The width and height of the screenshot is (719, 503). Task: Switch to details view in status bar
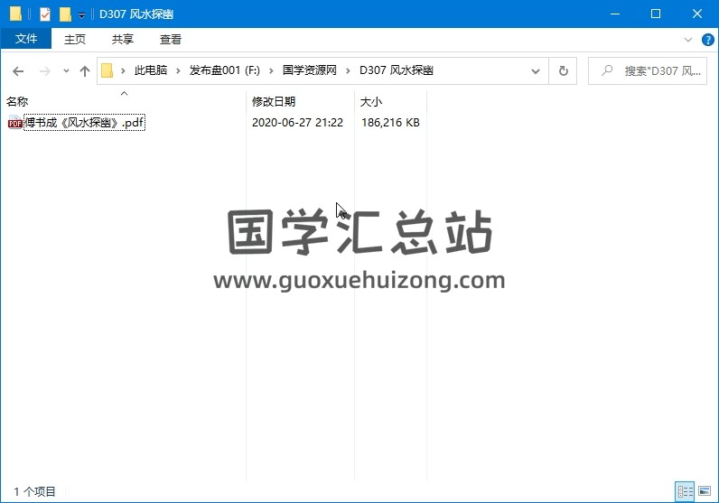[x=685, y=491]
